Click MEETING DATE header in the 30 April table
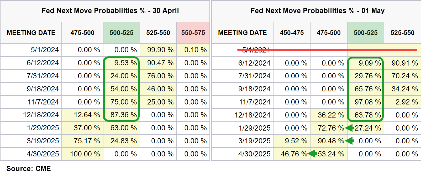The width and height of the screenshot is (421, 176). [31, 33]
